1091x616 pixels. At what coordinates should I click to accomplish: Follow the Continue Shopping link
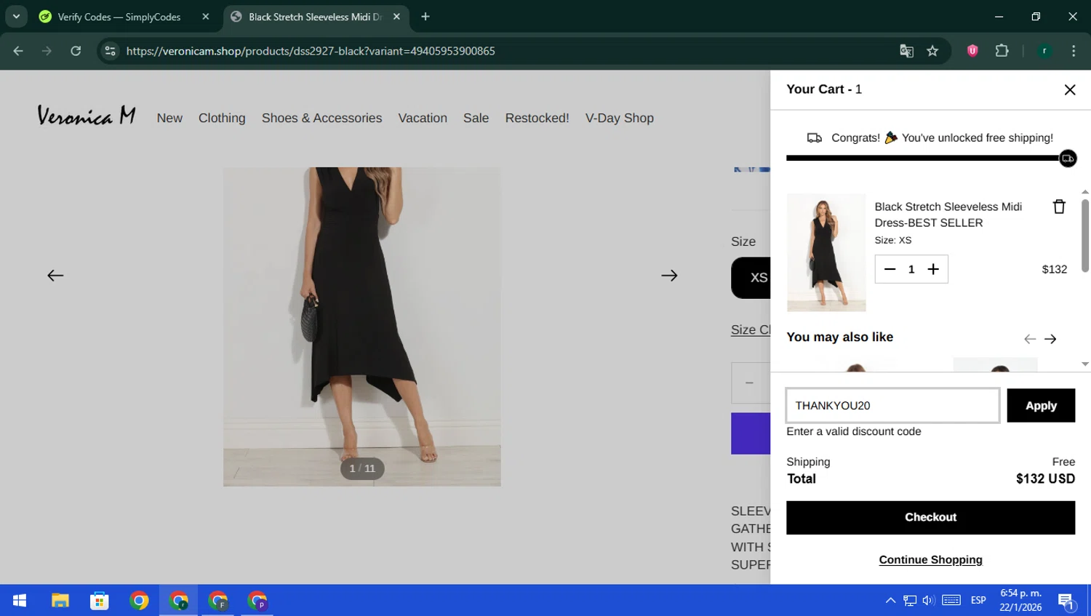[x=930, y=559]
